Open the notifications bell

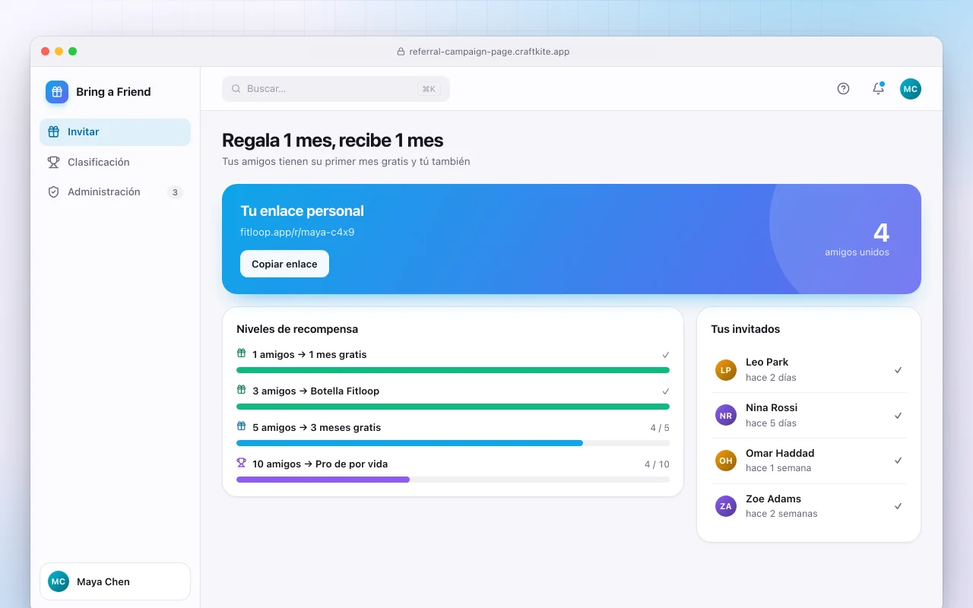[x=878, y=89]
